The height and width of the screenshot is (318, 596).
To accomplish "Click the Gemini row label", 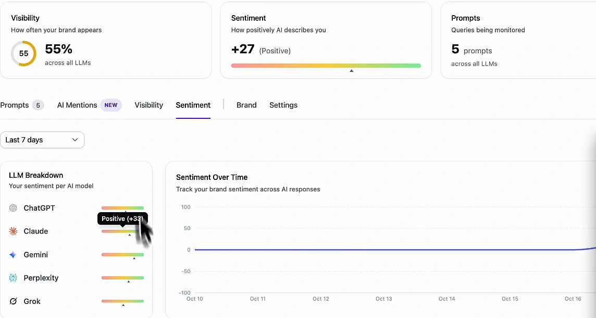I will point(36,255).
